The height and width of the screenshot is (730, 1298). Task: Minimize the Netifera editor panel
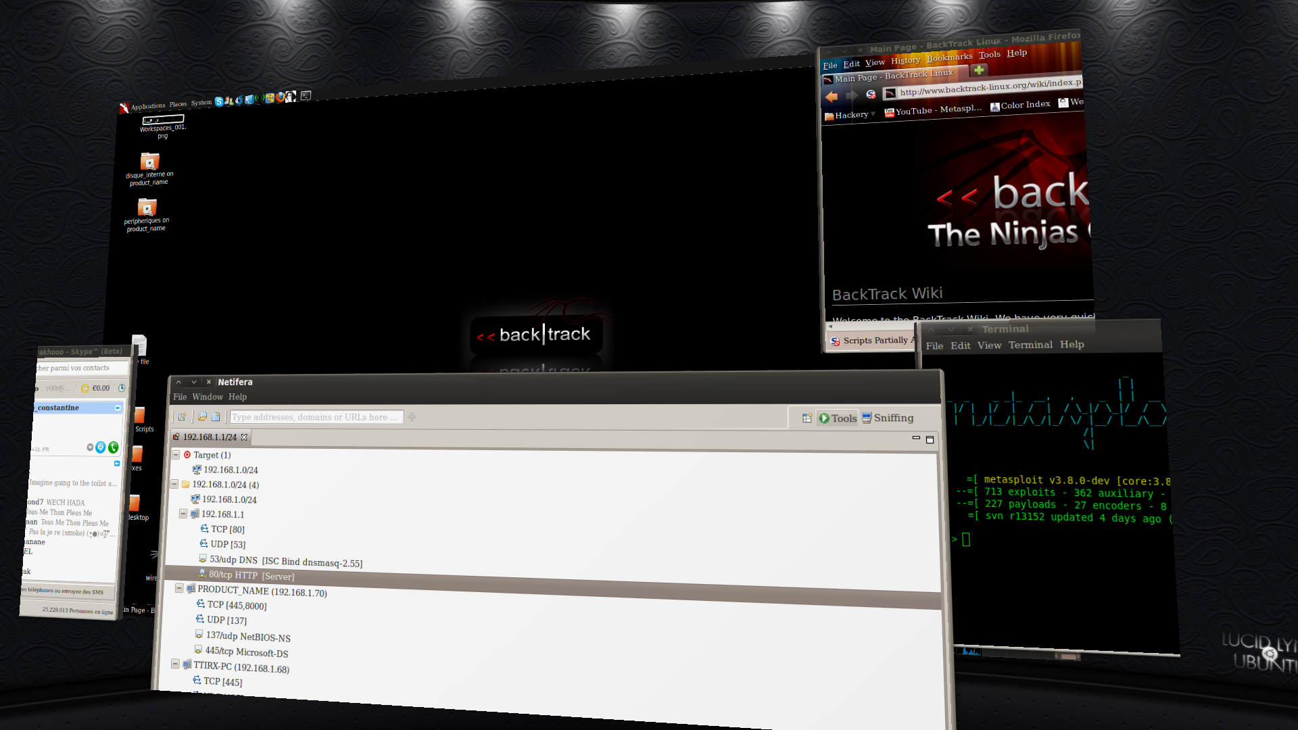coord(916,438)
